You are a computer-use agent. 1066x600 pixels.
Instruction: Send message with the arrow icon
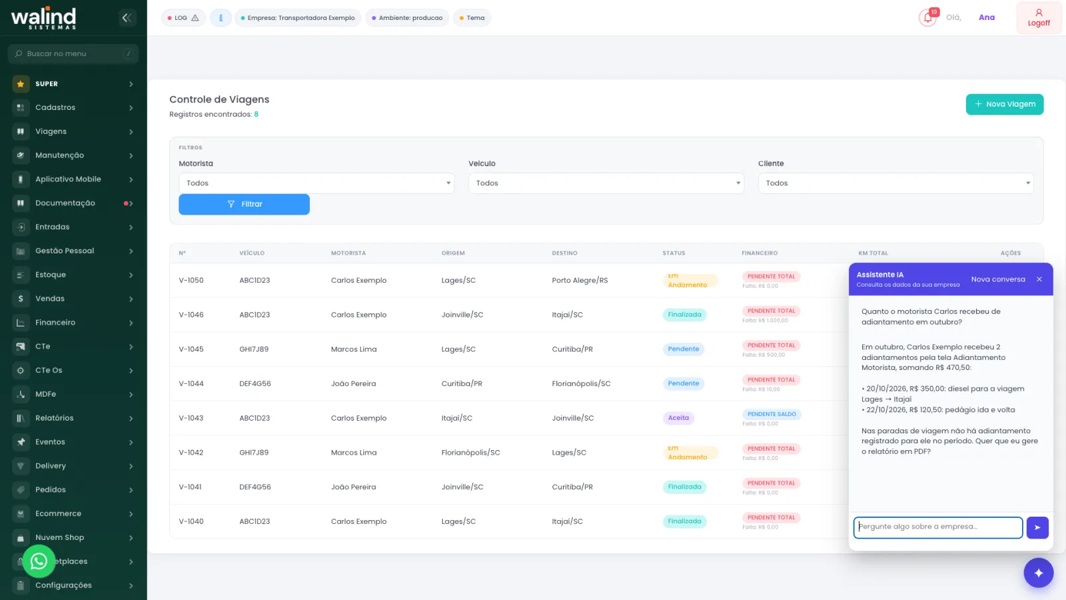pyautogui.click(x=1037, y=527)
